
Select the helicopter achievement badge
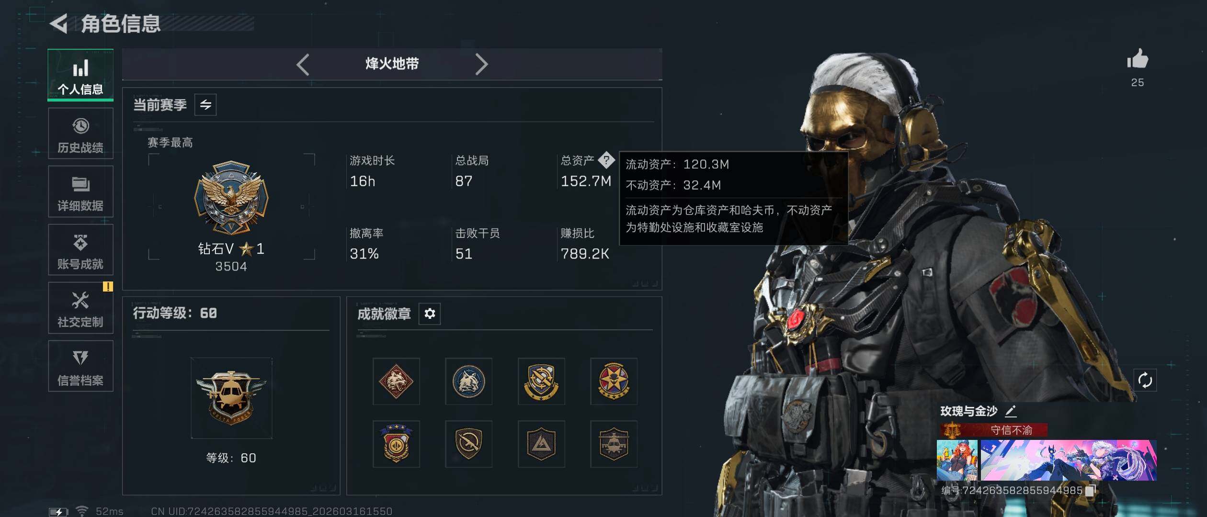[x=614, y=444]
